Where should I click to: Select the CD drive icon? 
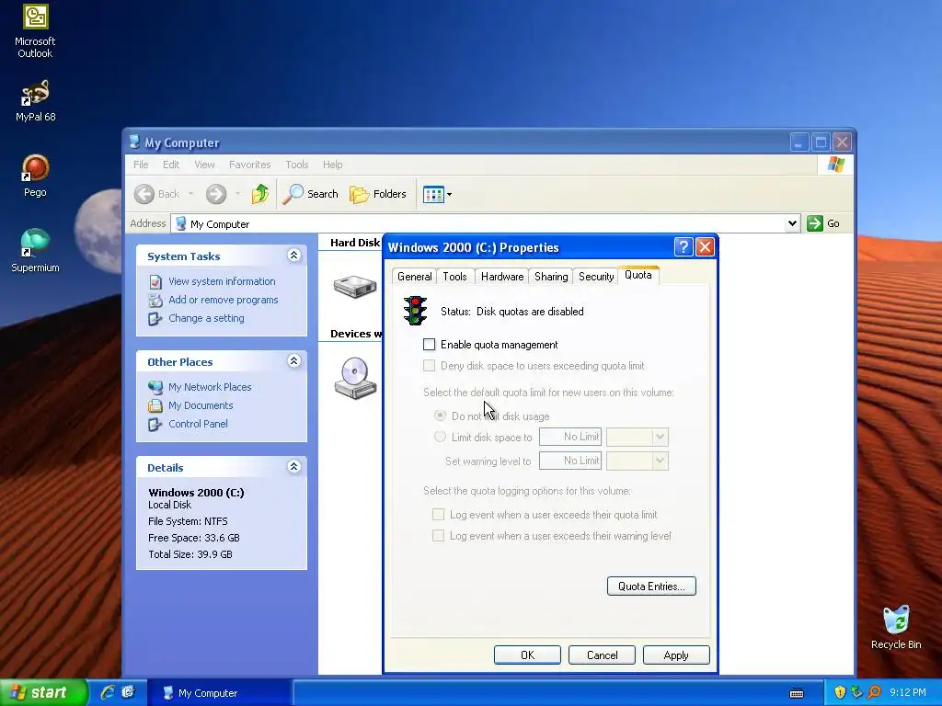pyautogui.click(x=355, y=378)
